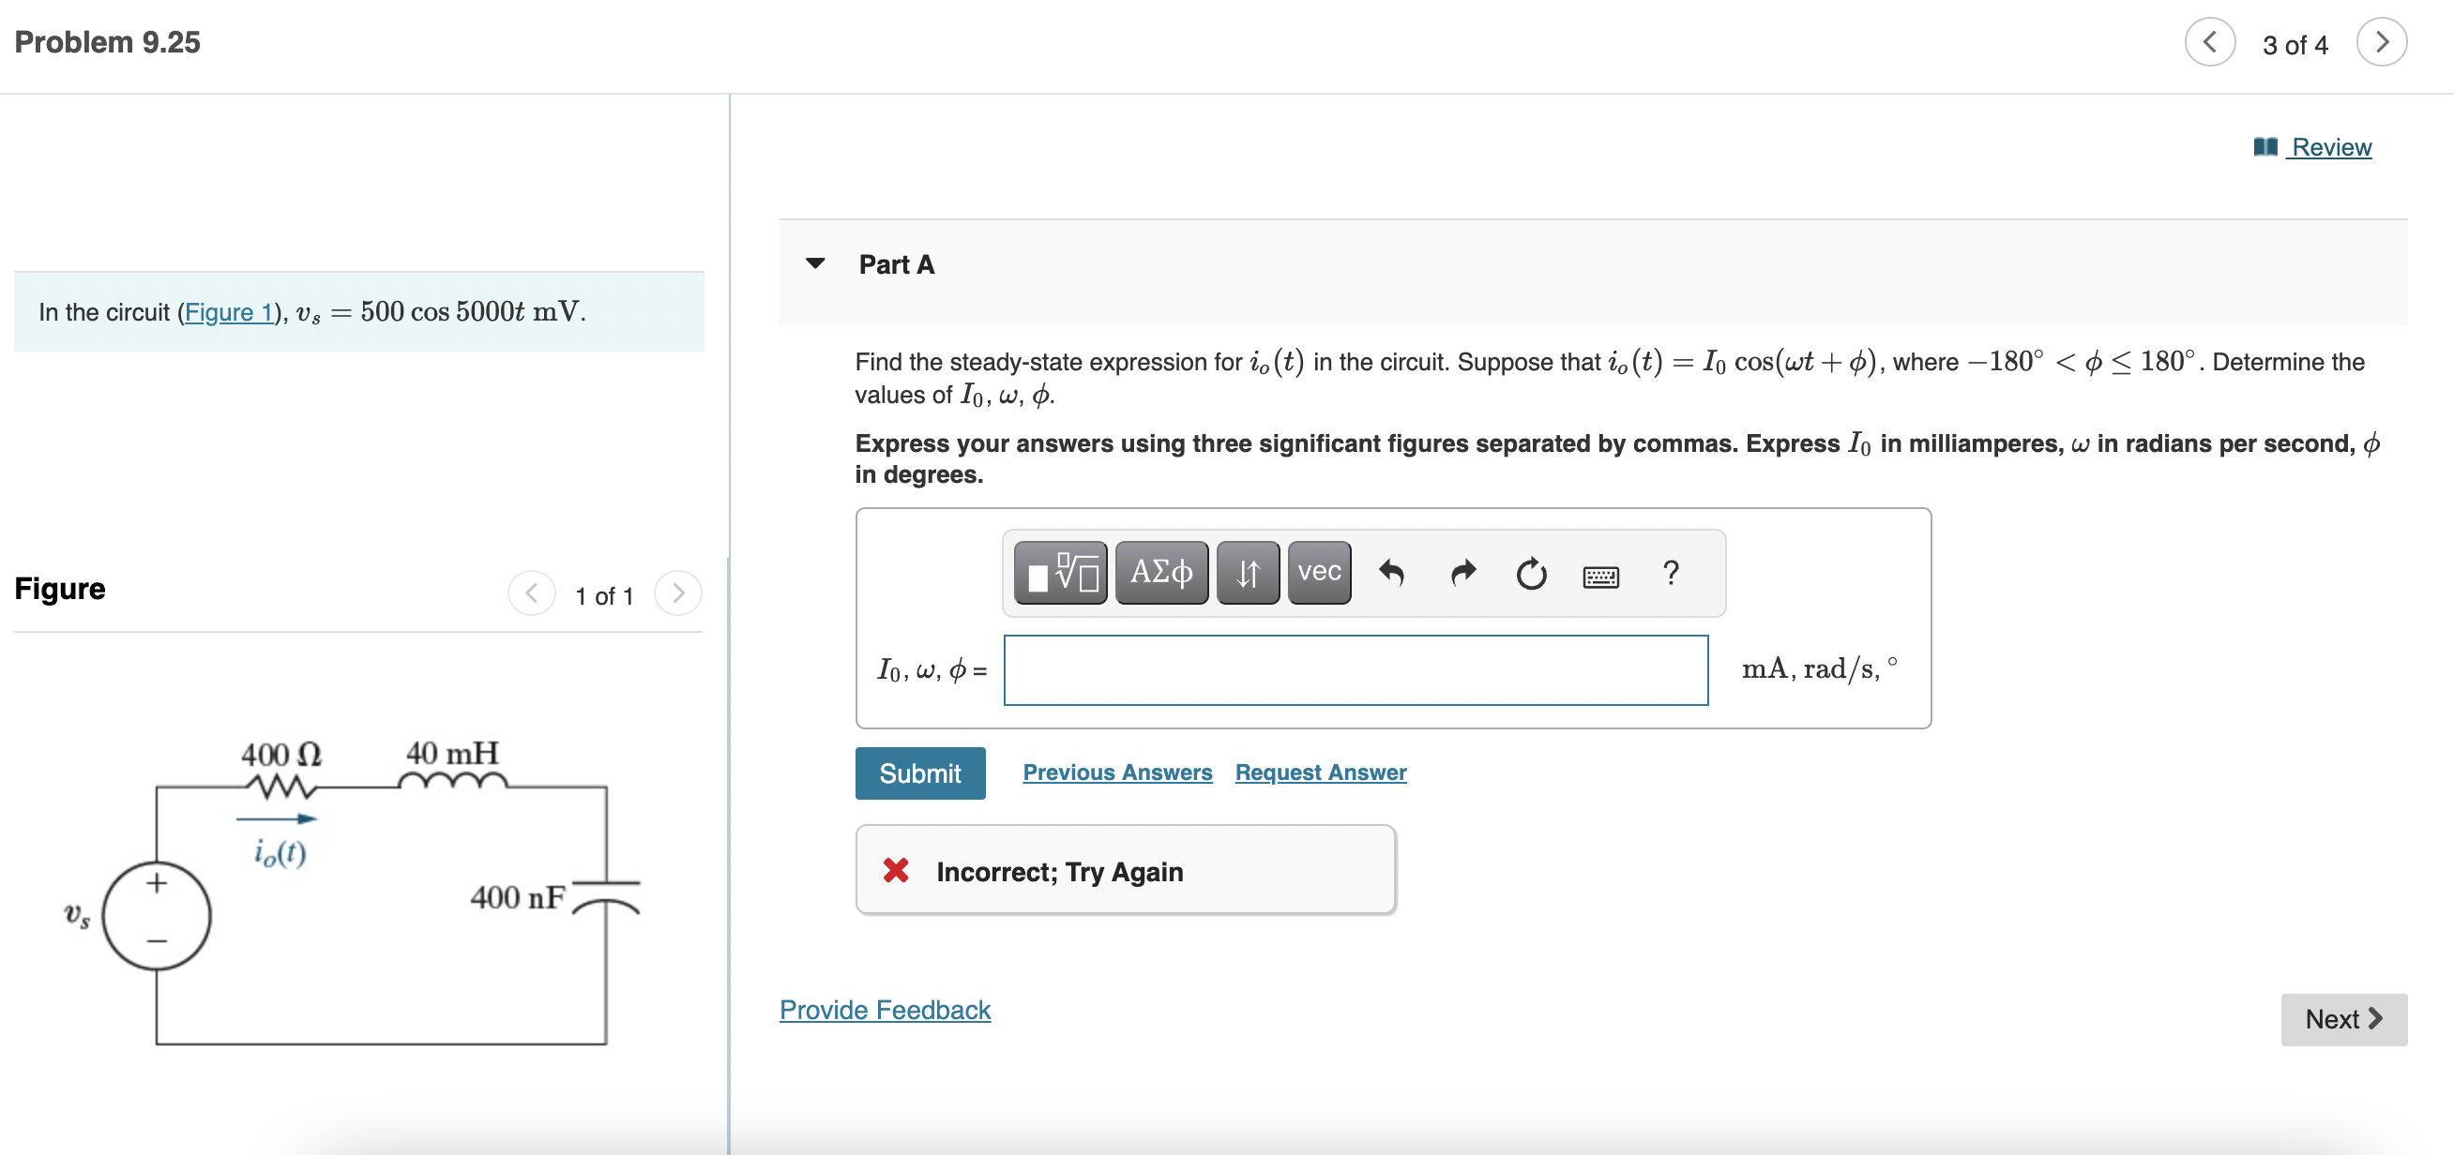This screenshot has width=2454, height=1155.
Task: Click the undo arrow icon
Action: click(x=1391, y=573)
